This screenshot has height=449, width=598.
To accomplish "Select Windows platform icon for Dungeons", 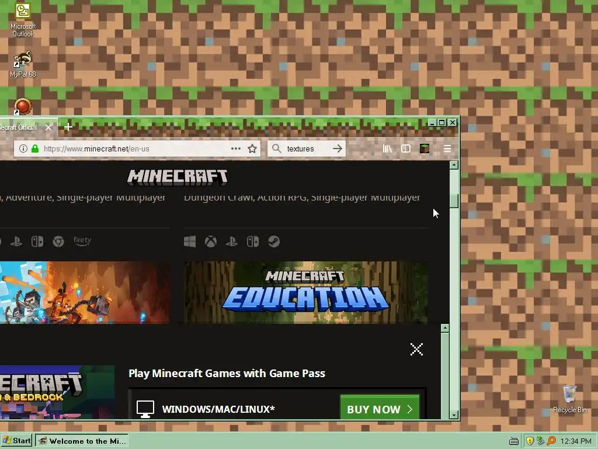I will (x=190, y=241).
